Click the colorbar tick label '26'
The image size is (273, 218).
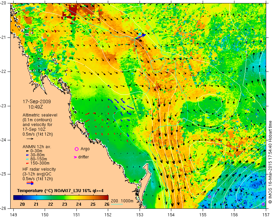(x=107, y=204)
